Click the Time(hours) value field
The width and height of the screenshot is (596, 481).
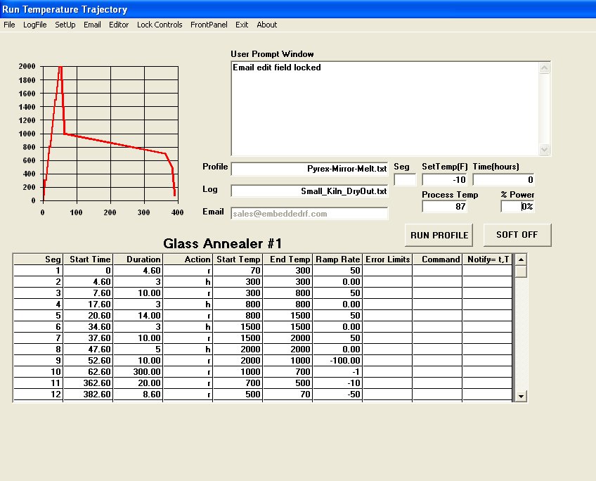[503, 179]
